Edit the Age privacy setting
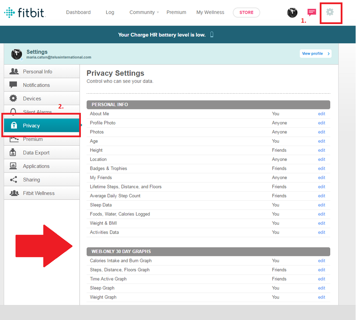The width and height of the screenshot is (359, 320). click(322, 141)
